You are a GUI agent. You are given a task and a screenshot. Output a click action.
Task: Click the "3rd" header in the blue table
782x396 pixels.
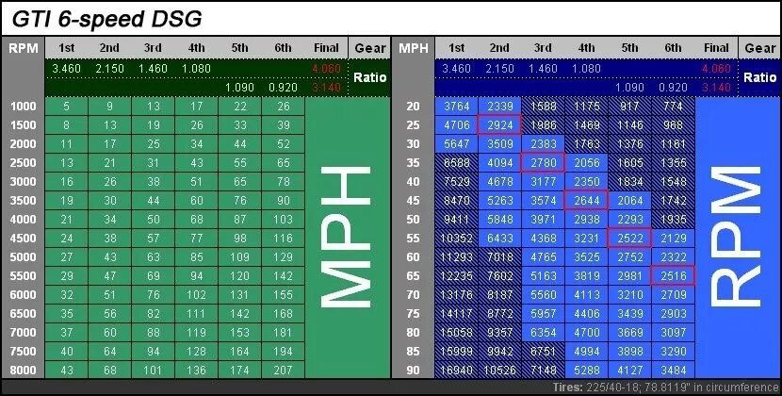(x=543, y=48)
